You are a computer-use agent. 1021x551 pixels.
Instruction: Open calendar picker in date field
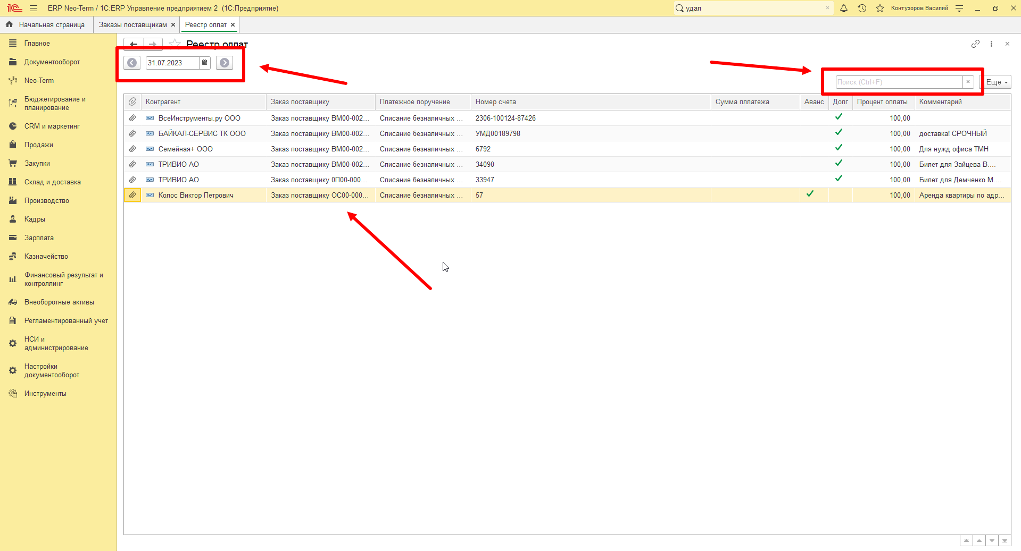(x=204, y=63)
